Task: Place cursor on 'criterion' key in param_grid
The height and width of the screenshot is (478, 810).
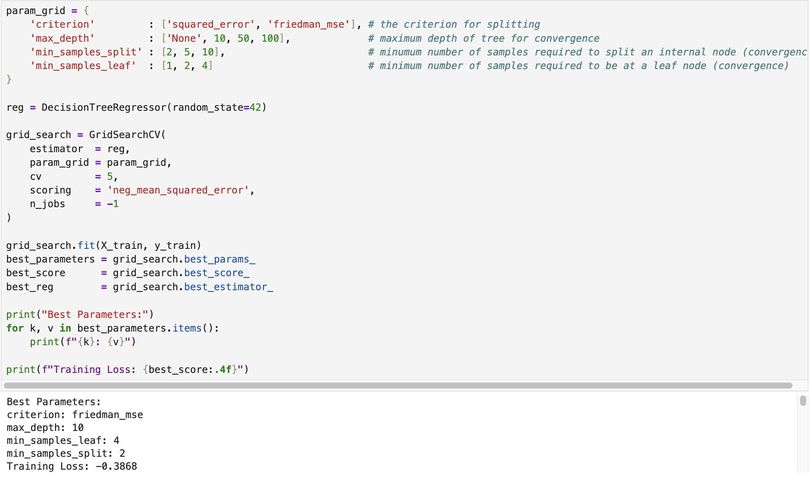Action: point(62,25)
